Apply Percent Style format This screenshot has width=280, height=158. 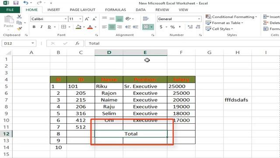coord(172,27)
